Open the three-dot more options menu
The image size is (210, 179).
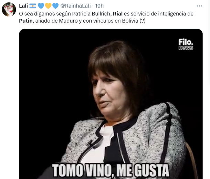pos(200,6)
